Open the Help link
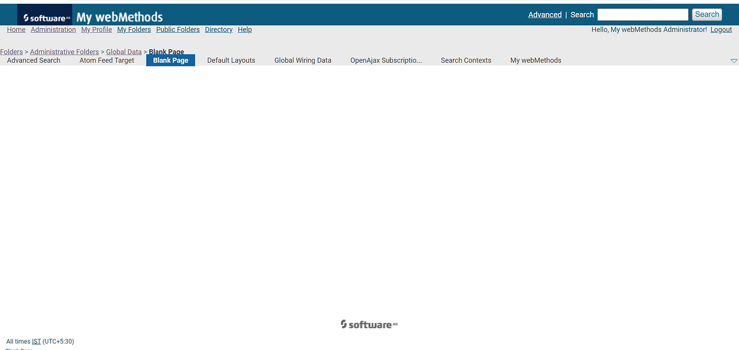Screen dimensions: 739x350 point(245,30)
